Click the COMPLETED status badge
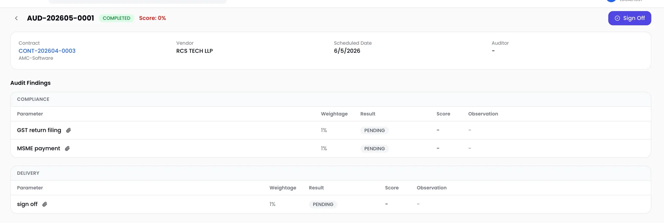This screenshot has height=223, width=664. pos(116,18)
